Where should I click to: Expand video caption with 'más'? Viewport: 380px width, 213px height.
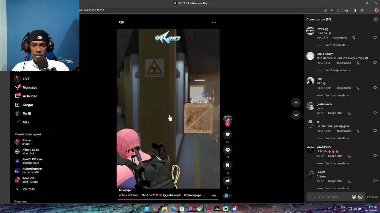click(x=213, y=196)
